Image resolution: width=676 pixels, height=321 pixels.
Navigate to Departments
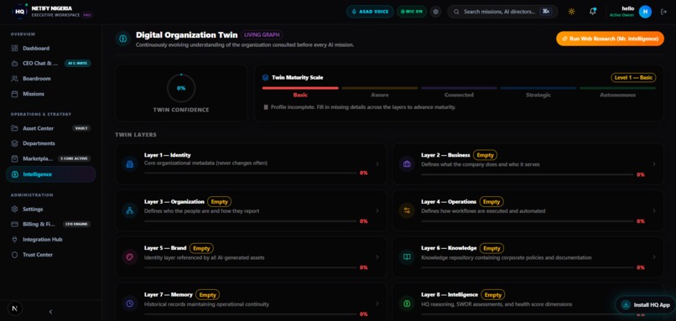coord(51,143)
